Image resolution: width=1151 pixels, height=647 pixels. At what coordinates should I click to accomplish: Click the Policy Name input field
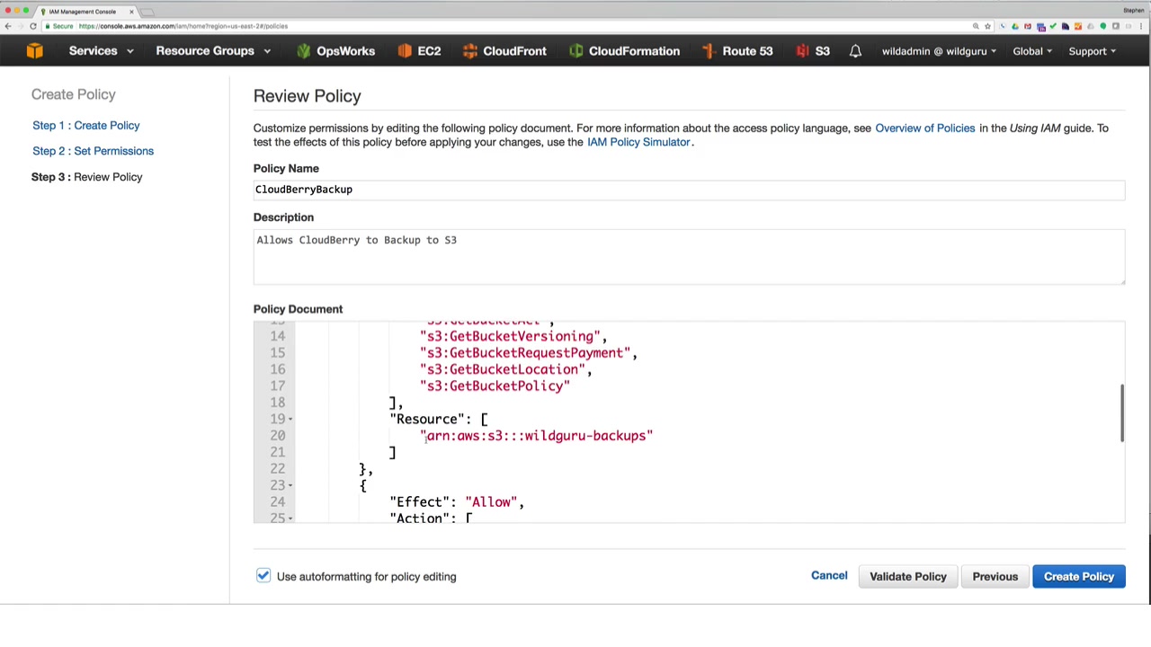tap(688, 190)
